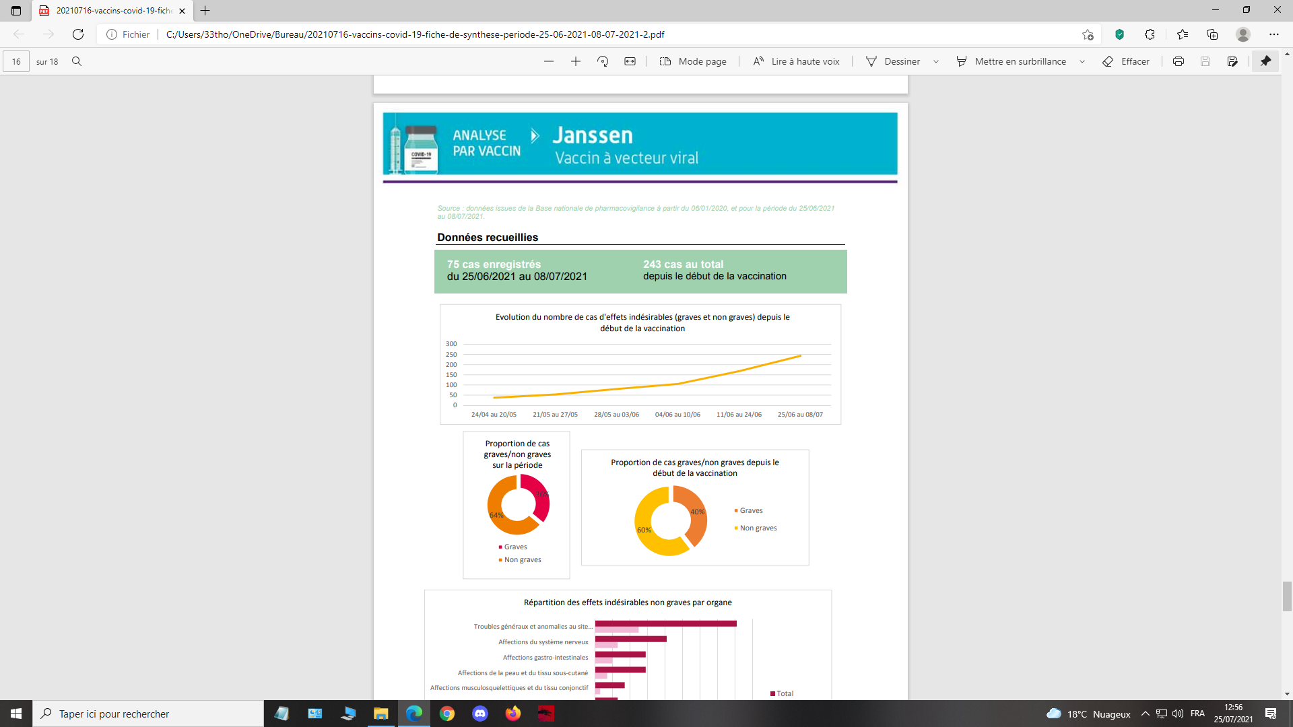The width and height of the screenshot is (1293, 727).
Task: Click the Graves legend in right chart
Action: [748, 511]
